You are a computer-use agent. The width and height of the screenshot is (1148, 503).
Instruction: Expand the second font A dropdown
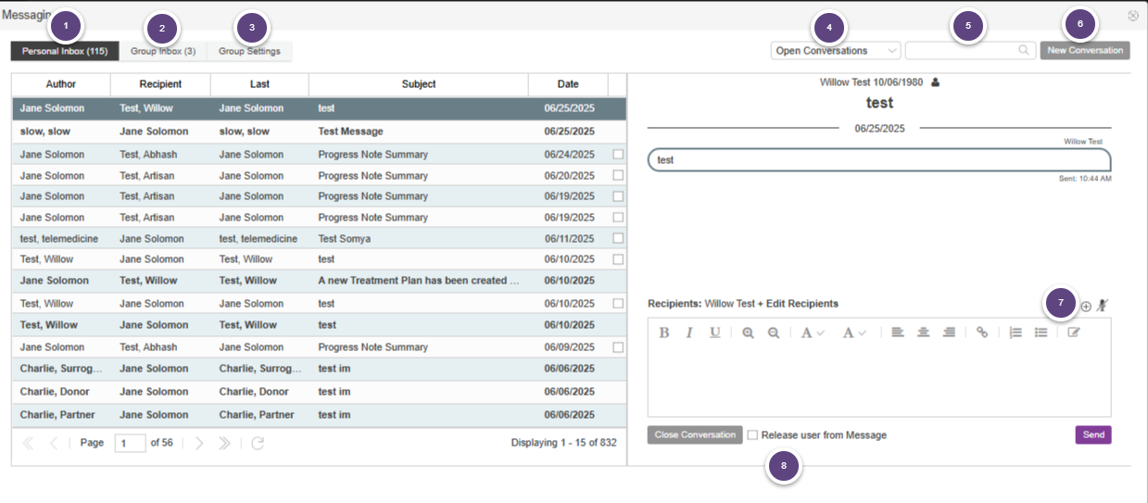[x=853, y=333]
